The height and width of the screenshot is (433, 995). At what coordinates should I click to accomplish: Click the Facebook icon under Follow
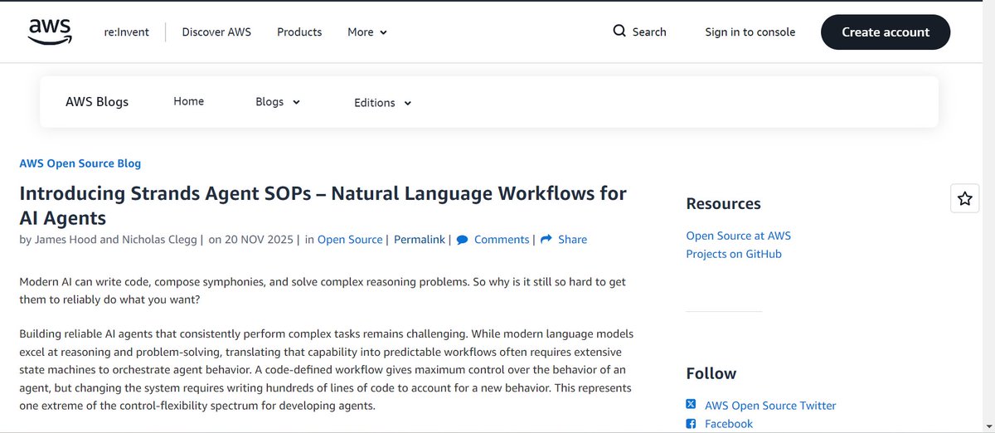tap(691, 424)
